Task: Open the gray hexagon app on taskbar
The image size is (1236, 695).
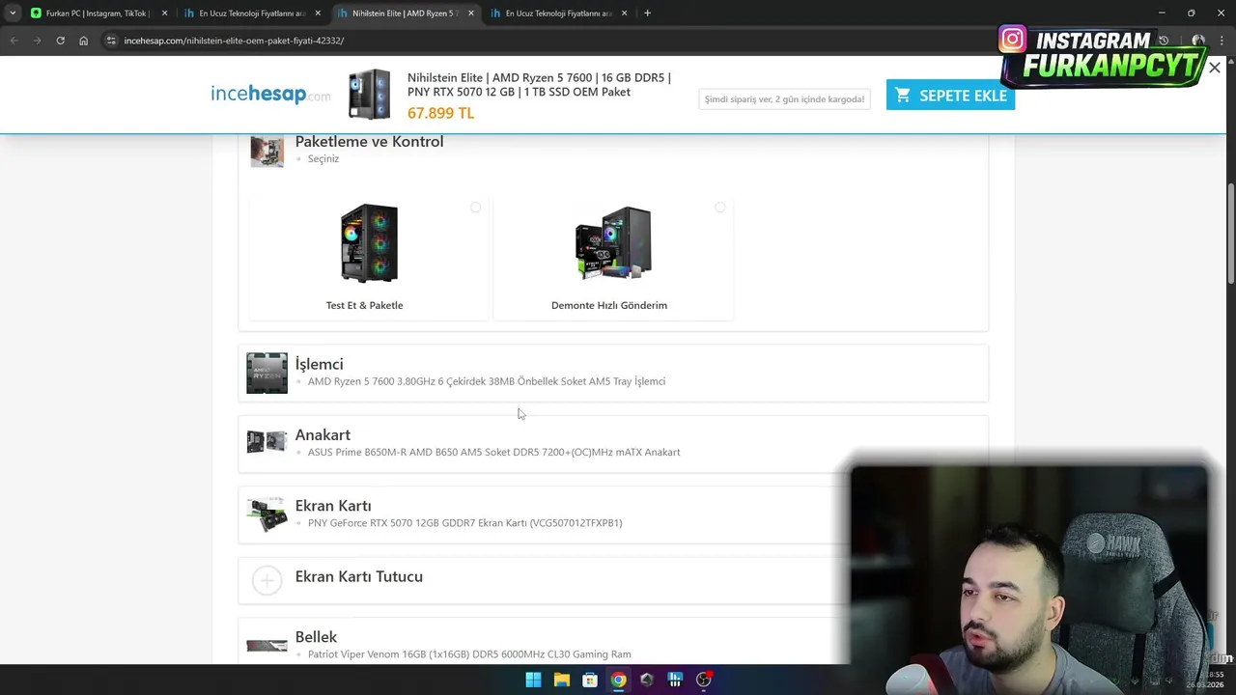Action: [647, 680]
